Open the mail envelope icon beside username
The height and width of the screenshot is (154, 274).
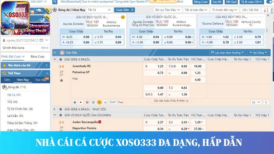pyautogui.click(x=41, y=40)
